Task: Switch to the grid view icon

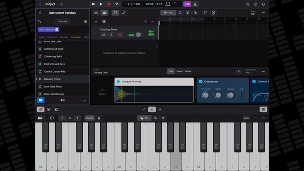Action: [96, 13]
